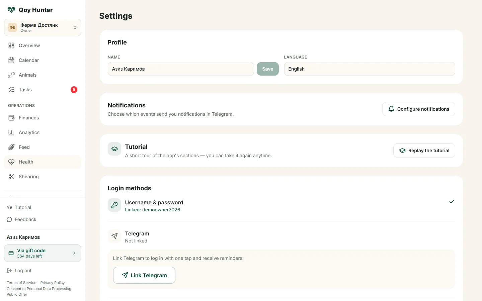Open subscription details via chevron arrow

[74, 253]
